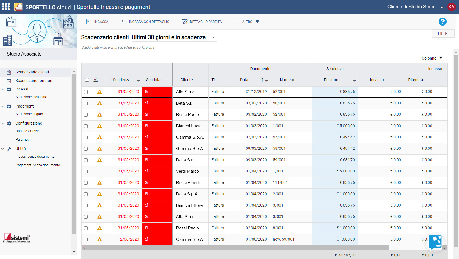The image size is (459, 259).
Task: Click the Dettaglio partita edit icon
Action: pos(185,22)
